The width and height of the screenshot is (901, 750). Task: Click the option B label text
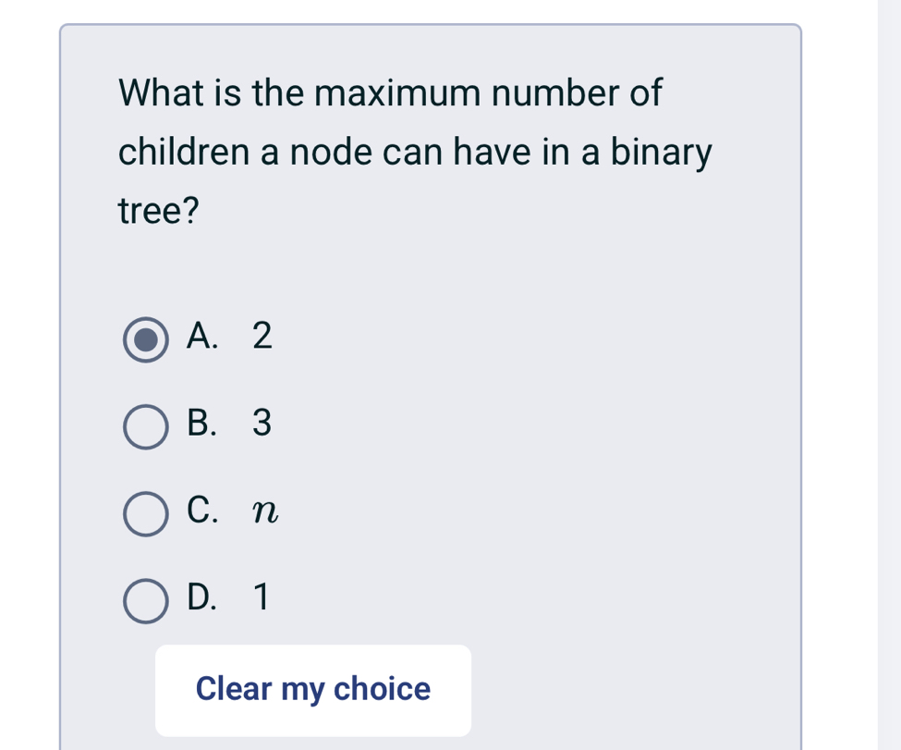(x=204, y=424)
